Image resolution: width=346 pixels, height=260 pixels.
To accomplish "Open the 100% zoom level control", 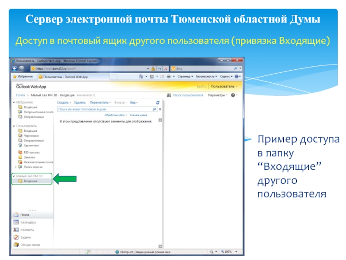I will 229,252.
